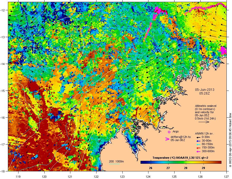Click the '80-150m' depth label
The width and height of the screenshot is (232, 179).
[207, 144]
